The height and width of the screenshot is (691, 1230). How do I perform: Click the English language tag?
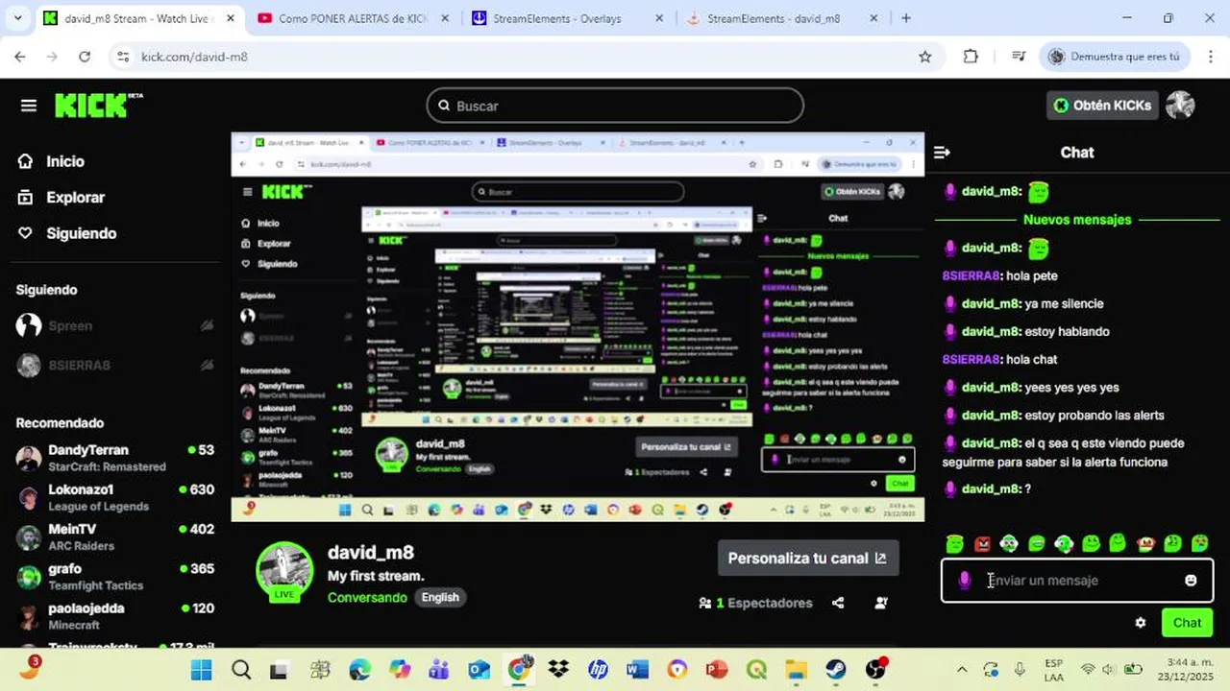(x=440, y=597)
